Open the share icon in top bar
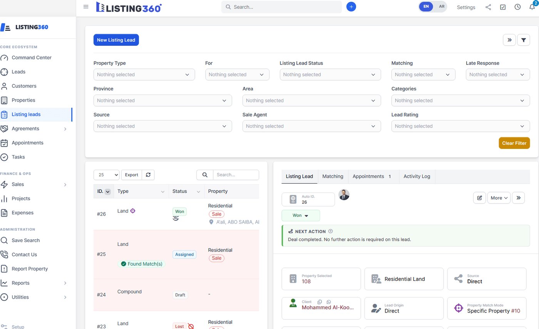The height and width of the screenshot is (329, 539). click(x=488, y=7)
